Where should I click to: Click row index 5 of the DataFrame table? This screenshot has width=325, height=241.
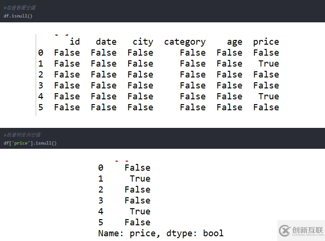pyautogui.click(x=41, y=107)
